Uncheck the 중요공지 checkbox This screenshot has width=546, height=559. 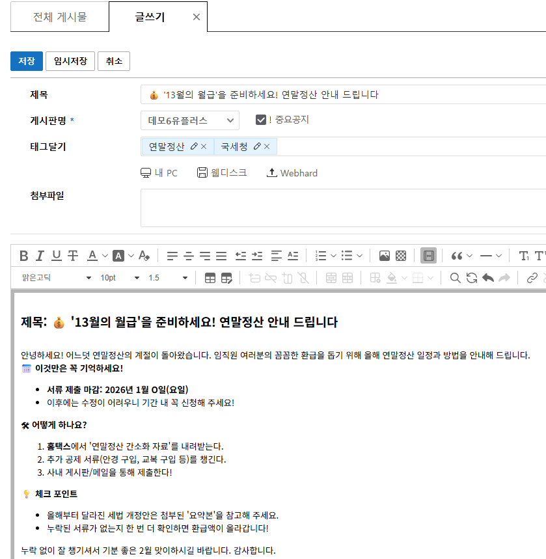pos(261,120)
